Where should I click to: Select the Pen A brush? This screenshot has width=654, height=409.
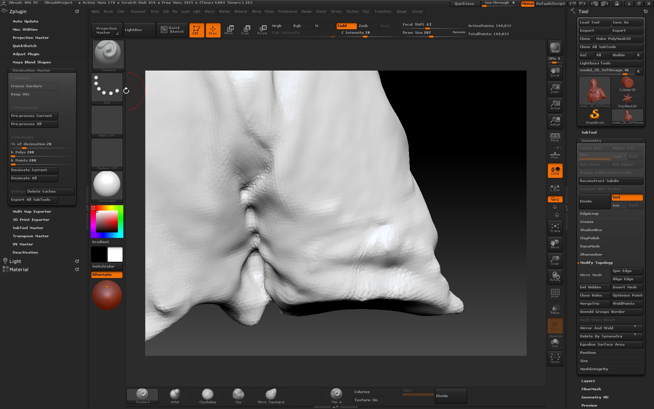point(336,396)
